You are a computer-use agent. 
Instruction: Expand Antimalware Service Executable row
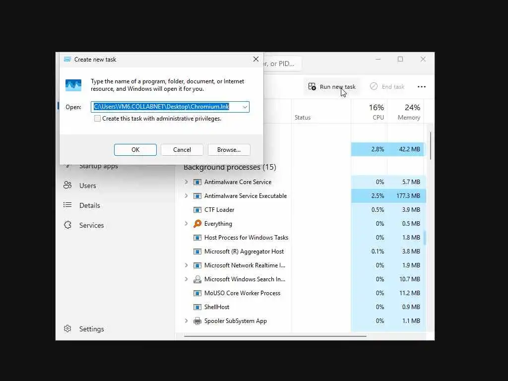pyautogui.click(x=186, y=195)
